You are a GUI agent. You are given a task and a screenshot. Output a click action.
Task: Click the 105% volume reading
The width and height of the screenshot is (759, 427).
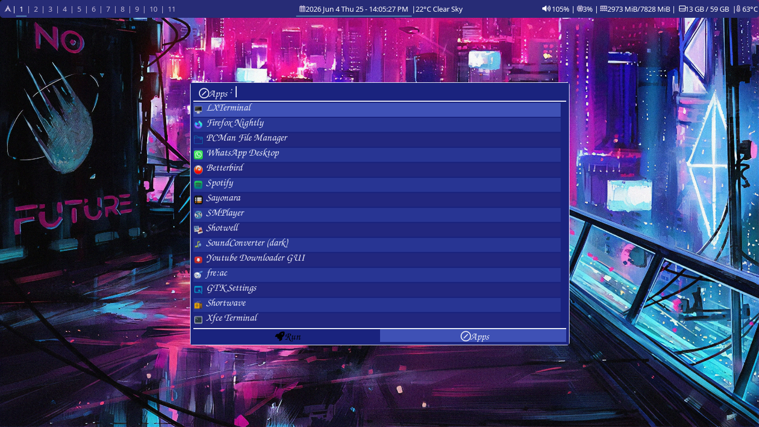(560, 9)
